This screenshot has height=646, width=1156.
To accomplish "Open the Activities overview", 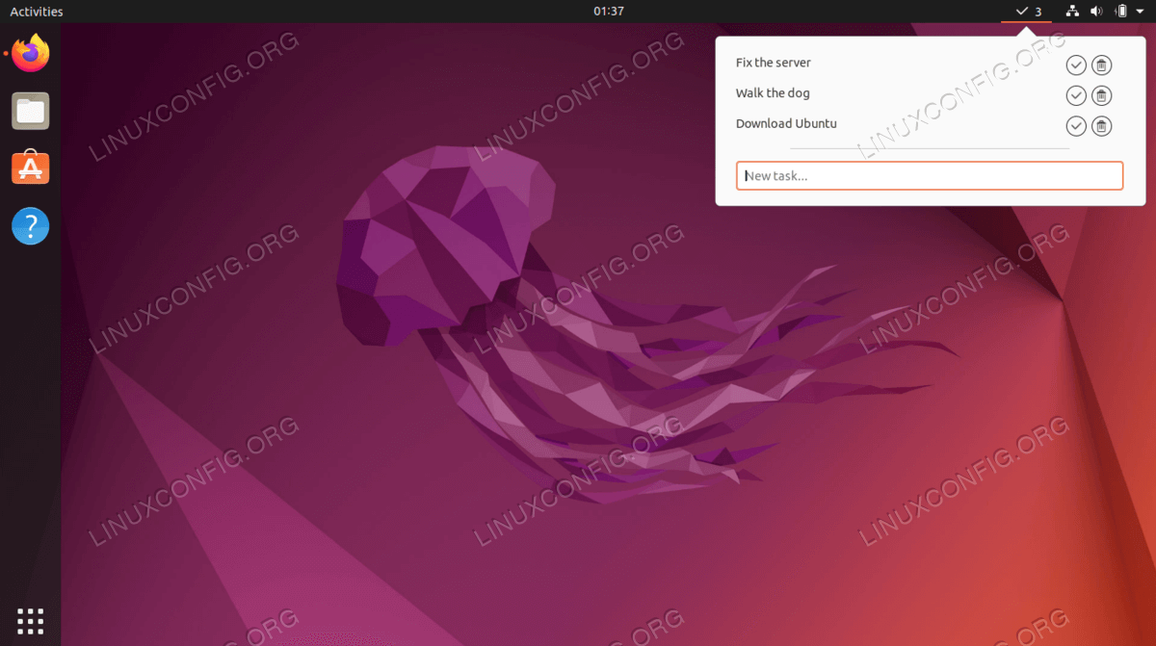I will (x=37, y=12).
